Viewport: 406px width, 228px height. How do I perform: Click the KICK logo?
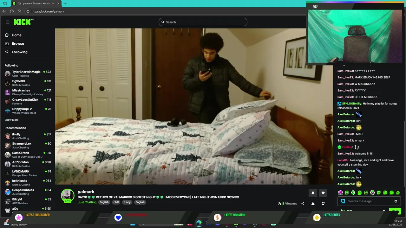pyautogui.click(x=24, y=22)
